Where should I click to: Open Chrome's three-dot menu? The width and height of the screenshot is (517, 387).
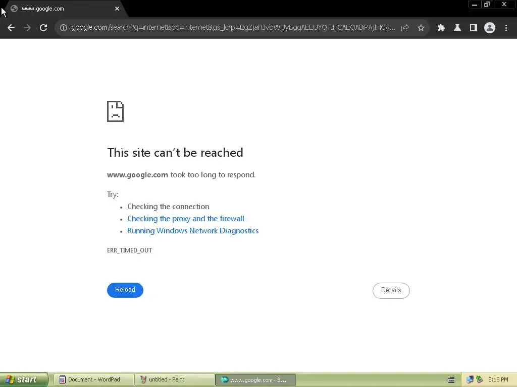[506, 28]
